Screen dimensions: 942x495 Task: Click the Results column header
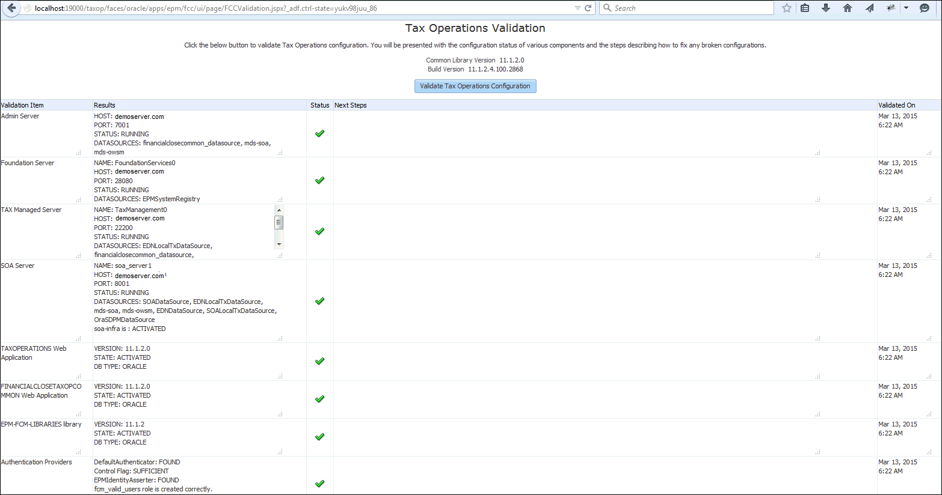tap(105, 105)
